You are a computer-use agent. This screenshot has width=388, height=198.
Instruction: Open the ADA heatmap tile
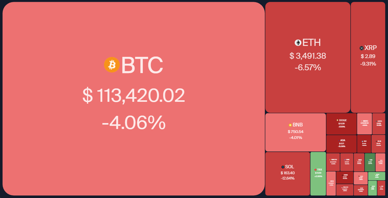(x=341, y=144)
